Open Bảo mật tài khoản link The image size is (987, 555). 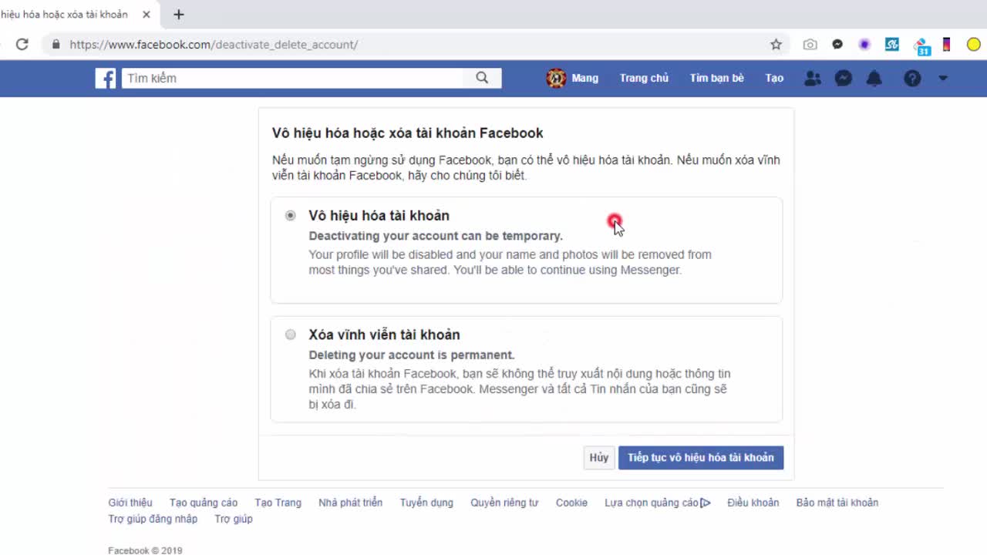pyautogui.click(x=837, y=503)
